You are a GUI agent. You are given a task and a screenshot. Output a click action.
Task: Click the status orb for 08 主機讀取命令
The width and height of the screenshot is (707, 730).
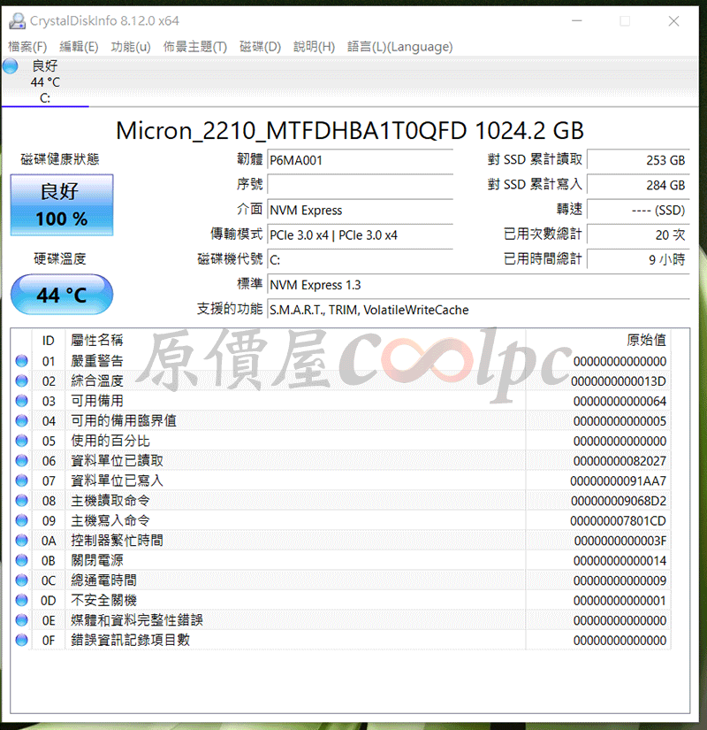click(21, 501)
